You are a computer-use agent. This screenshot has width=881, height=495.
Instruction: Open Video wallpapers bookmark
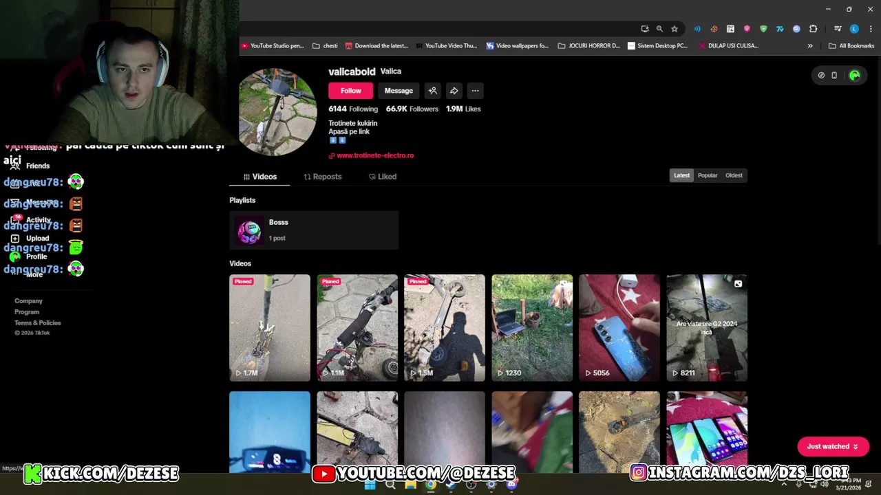point(517,46)
